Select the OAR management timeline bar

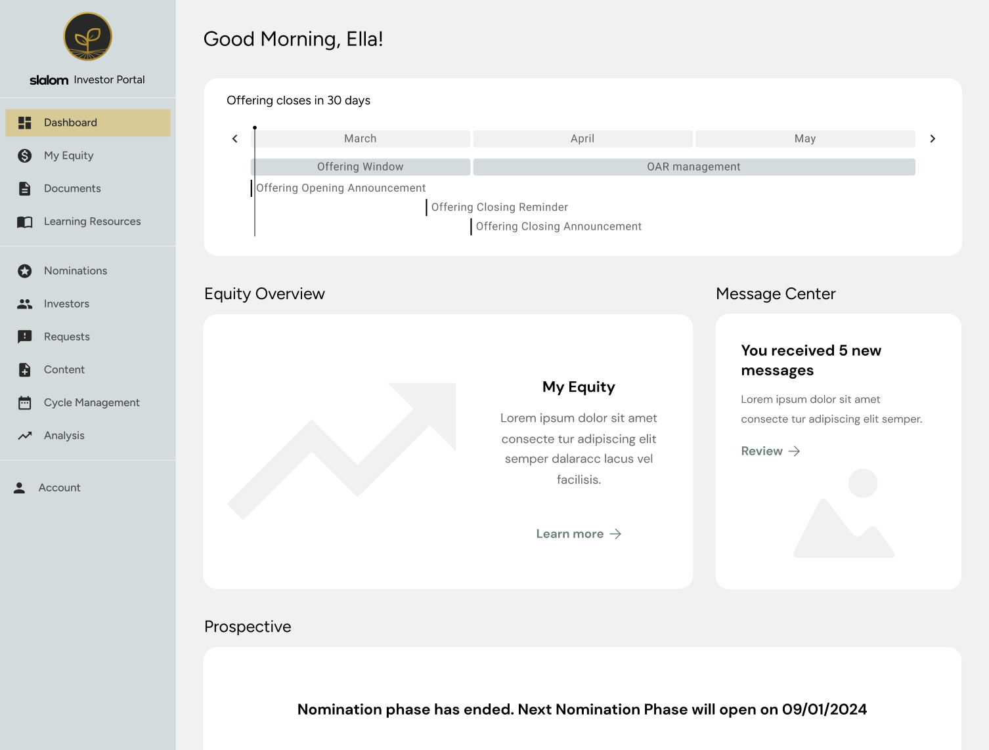point(693,167)
